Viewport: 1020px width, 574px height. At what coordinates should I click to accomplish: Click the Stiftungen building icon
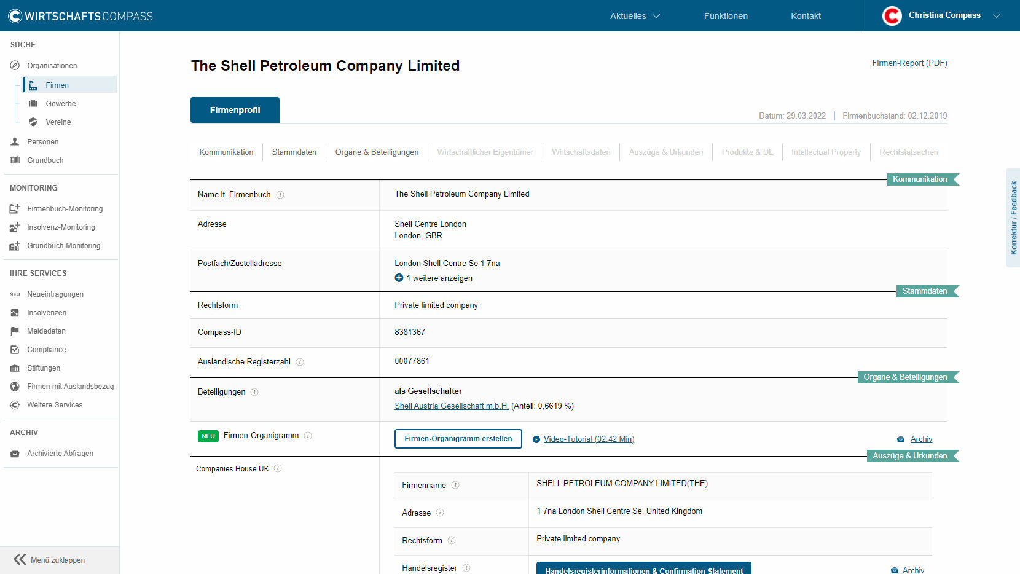(x=15, y=368)
